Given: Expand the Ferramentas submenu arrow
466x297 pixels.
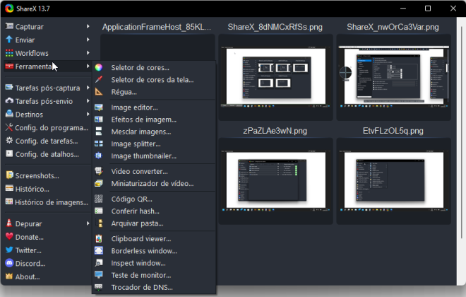Looking at the screenshot, I should [88, 66].
